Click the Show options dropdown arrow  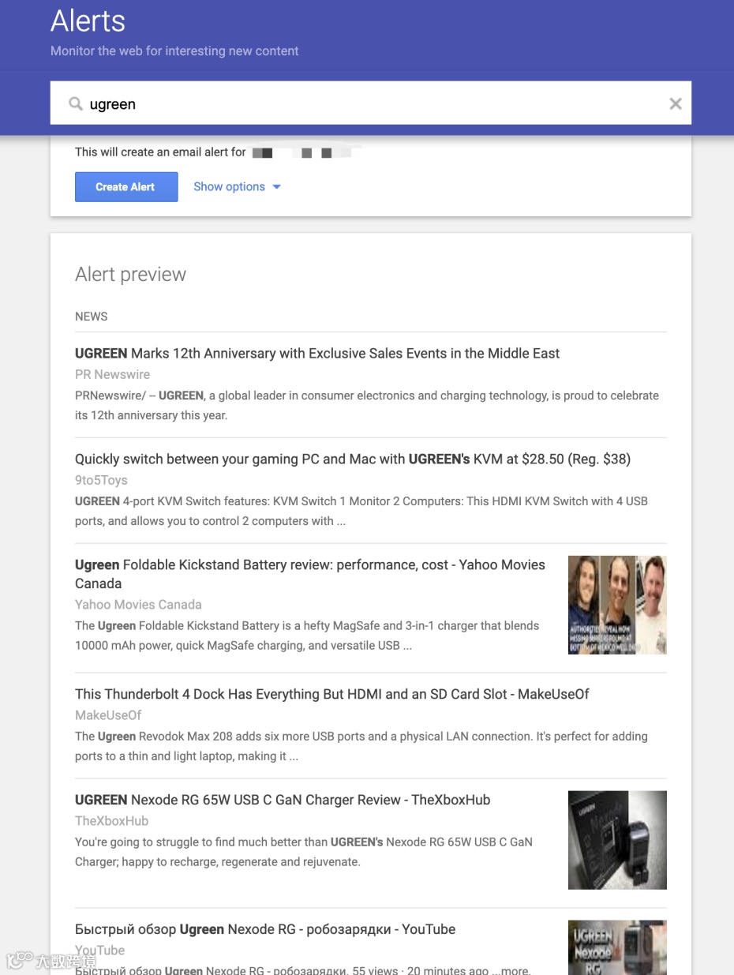(276, 187)
